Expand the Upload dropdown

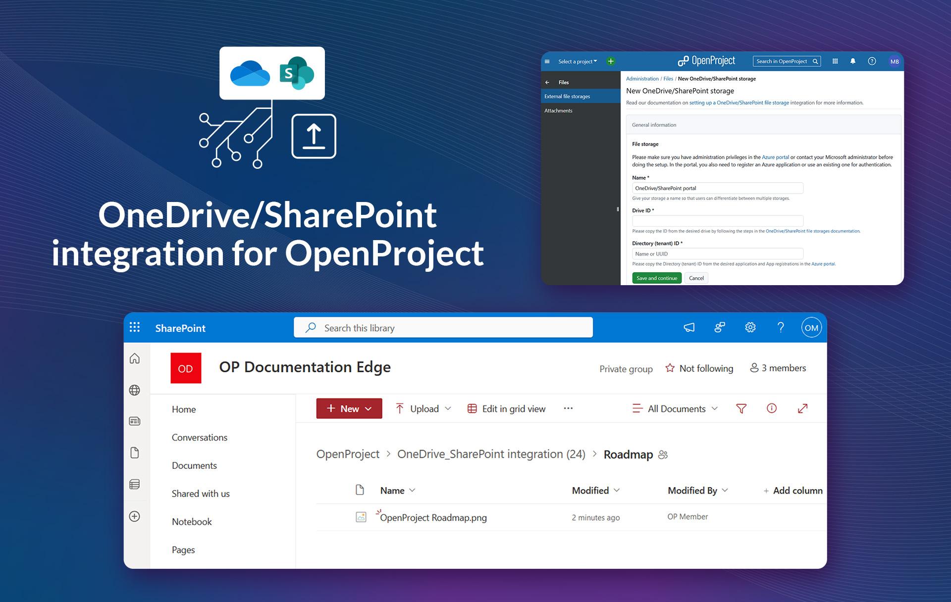point(424,408)
